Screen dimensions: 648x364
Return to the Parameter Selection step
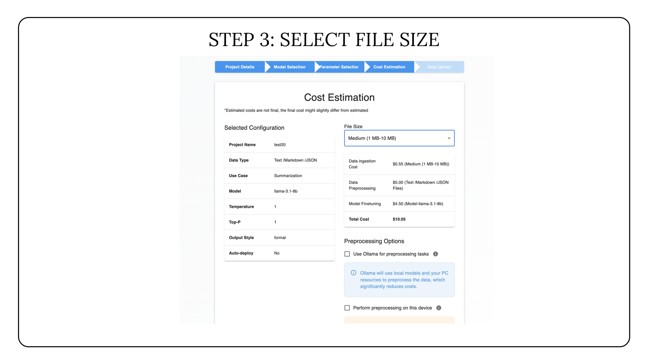click(339, 67)
